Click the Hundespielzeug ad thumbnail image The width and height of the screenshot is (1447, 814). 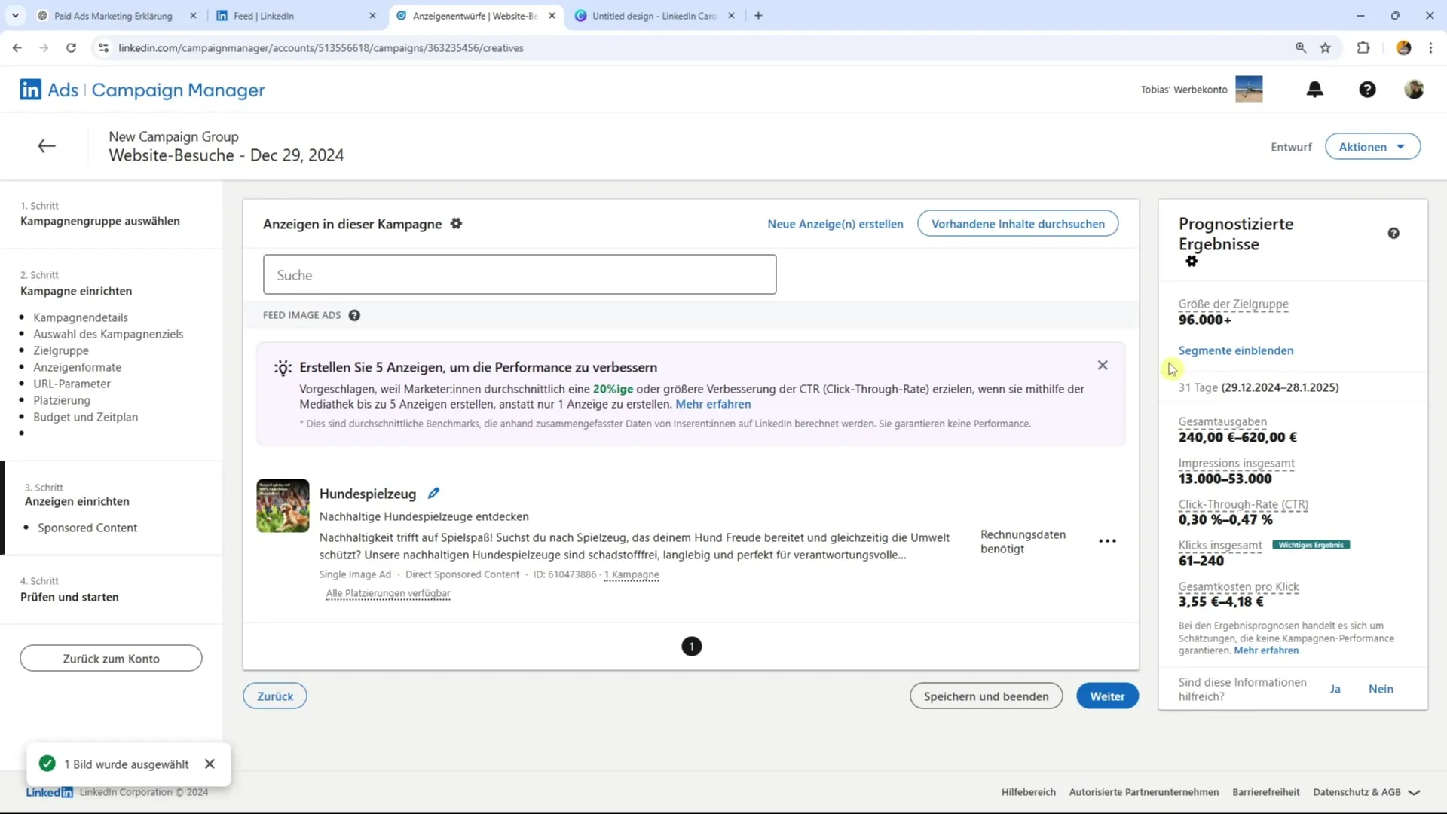[283, 506]
